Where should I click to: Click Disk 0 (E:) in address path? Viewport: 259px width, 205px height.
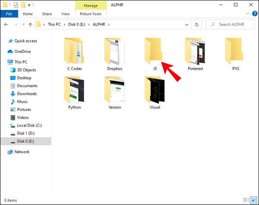(x=77, y=25)
